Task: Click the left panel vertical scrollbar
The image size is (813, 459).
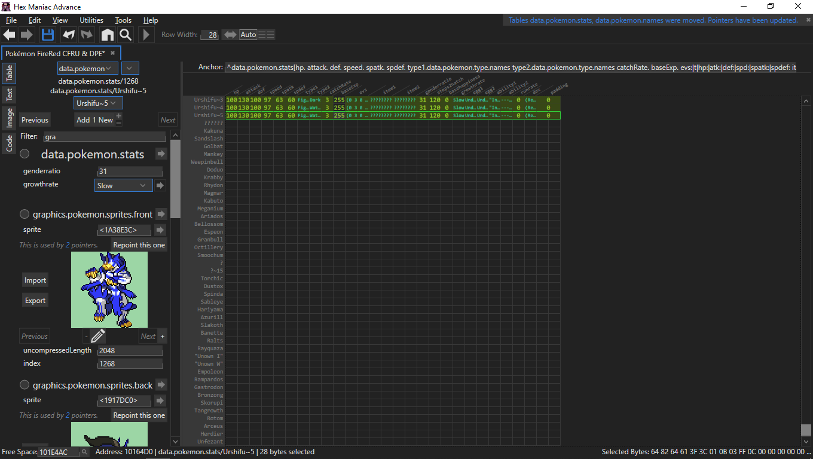Action: [x=175, y=179]
